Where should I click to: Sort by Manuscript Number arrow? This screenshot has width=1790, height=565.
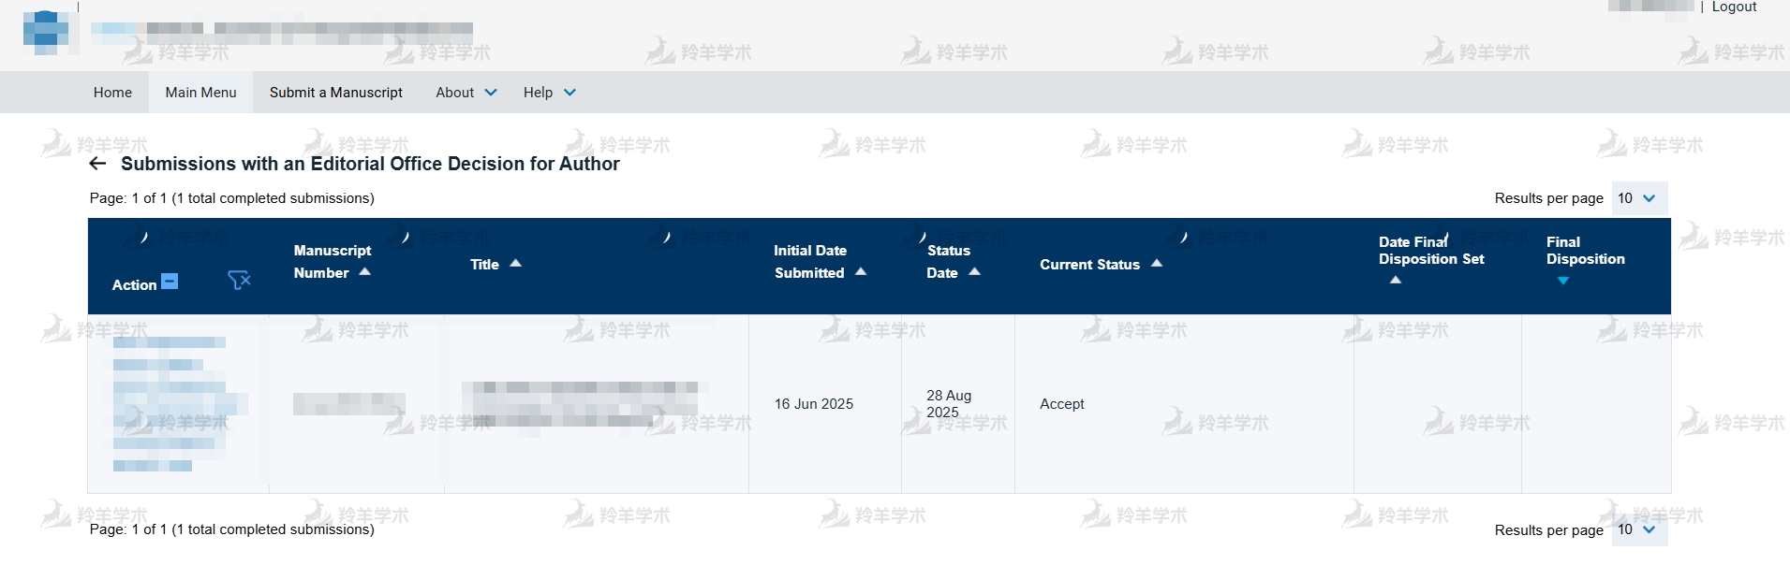365,272
